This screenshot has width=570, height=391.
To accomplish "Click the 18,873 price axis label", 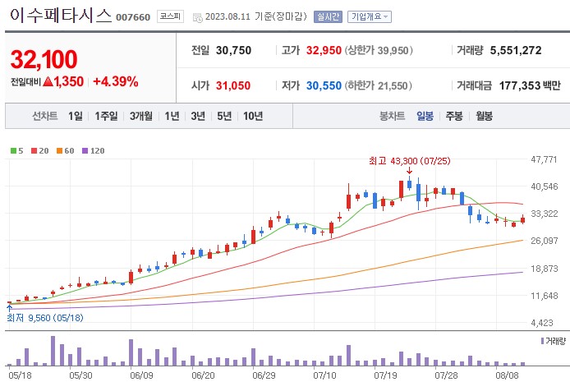I will (x=544, y=269).
